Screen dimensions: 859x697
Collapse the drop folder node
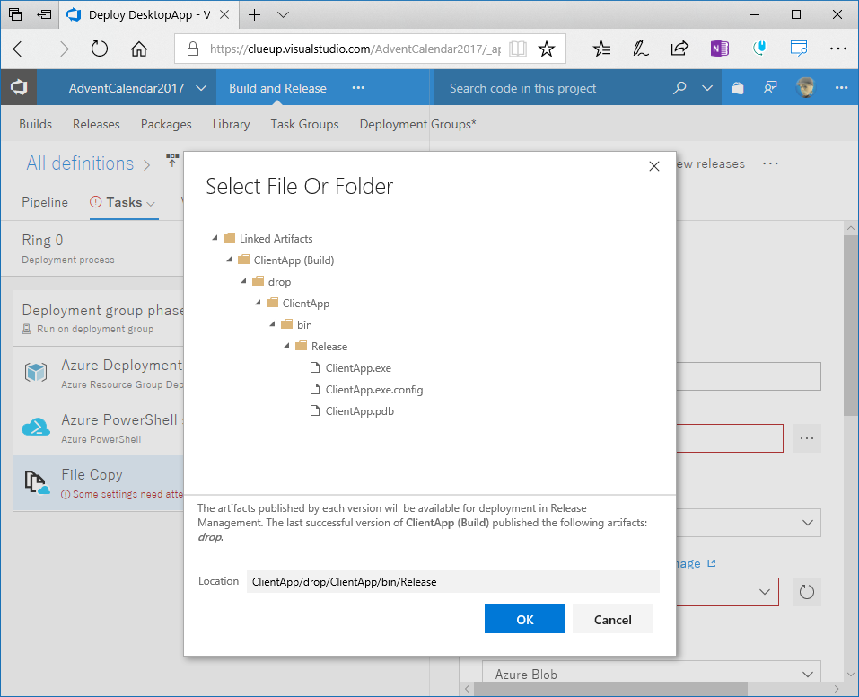[244, 281]
